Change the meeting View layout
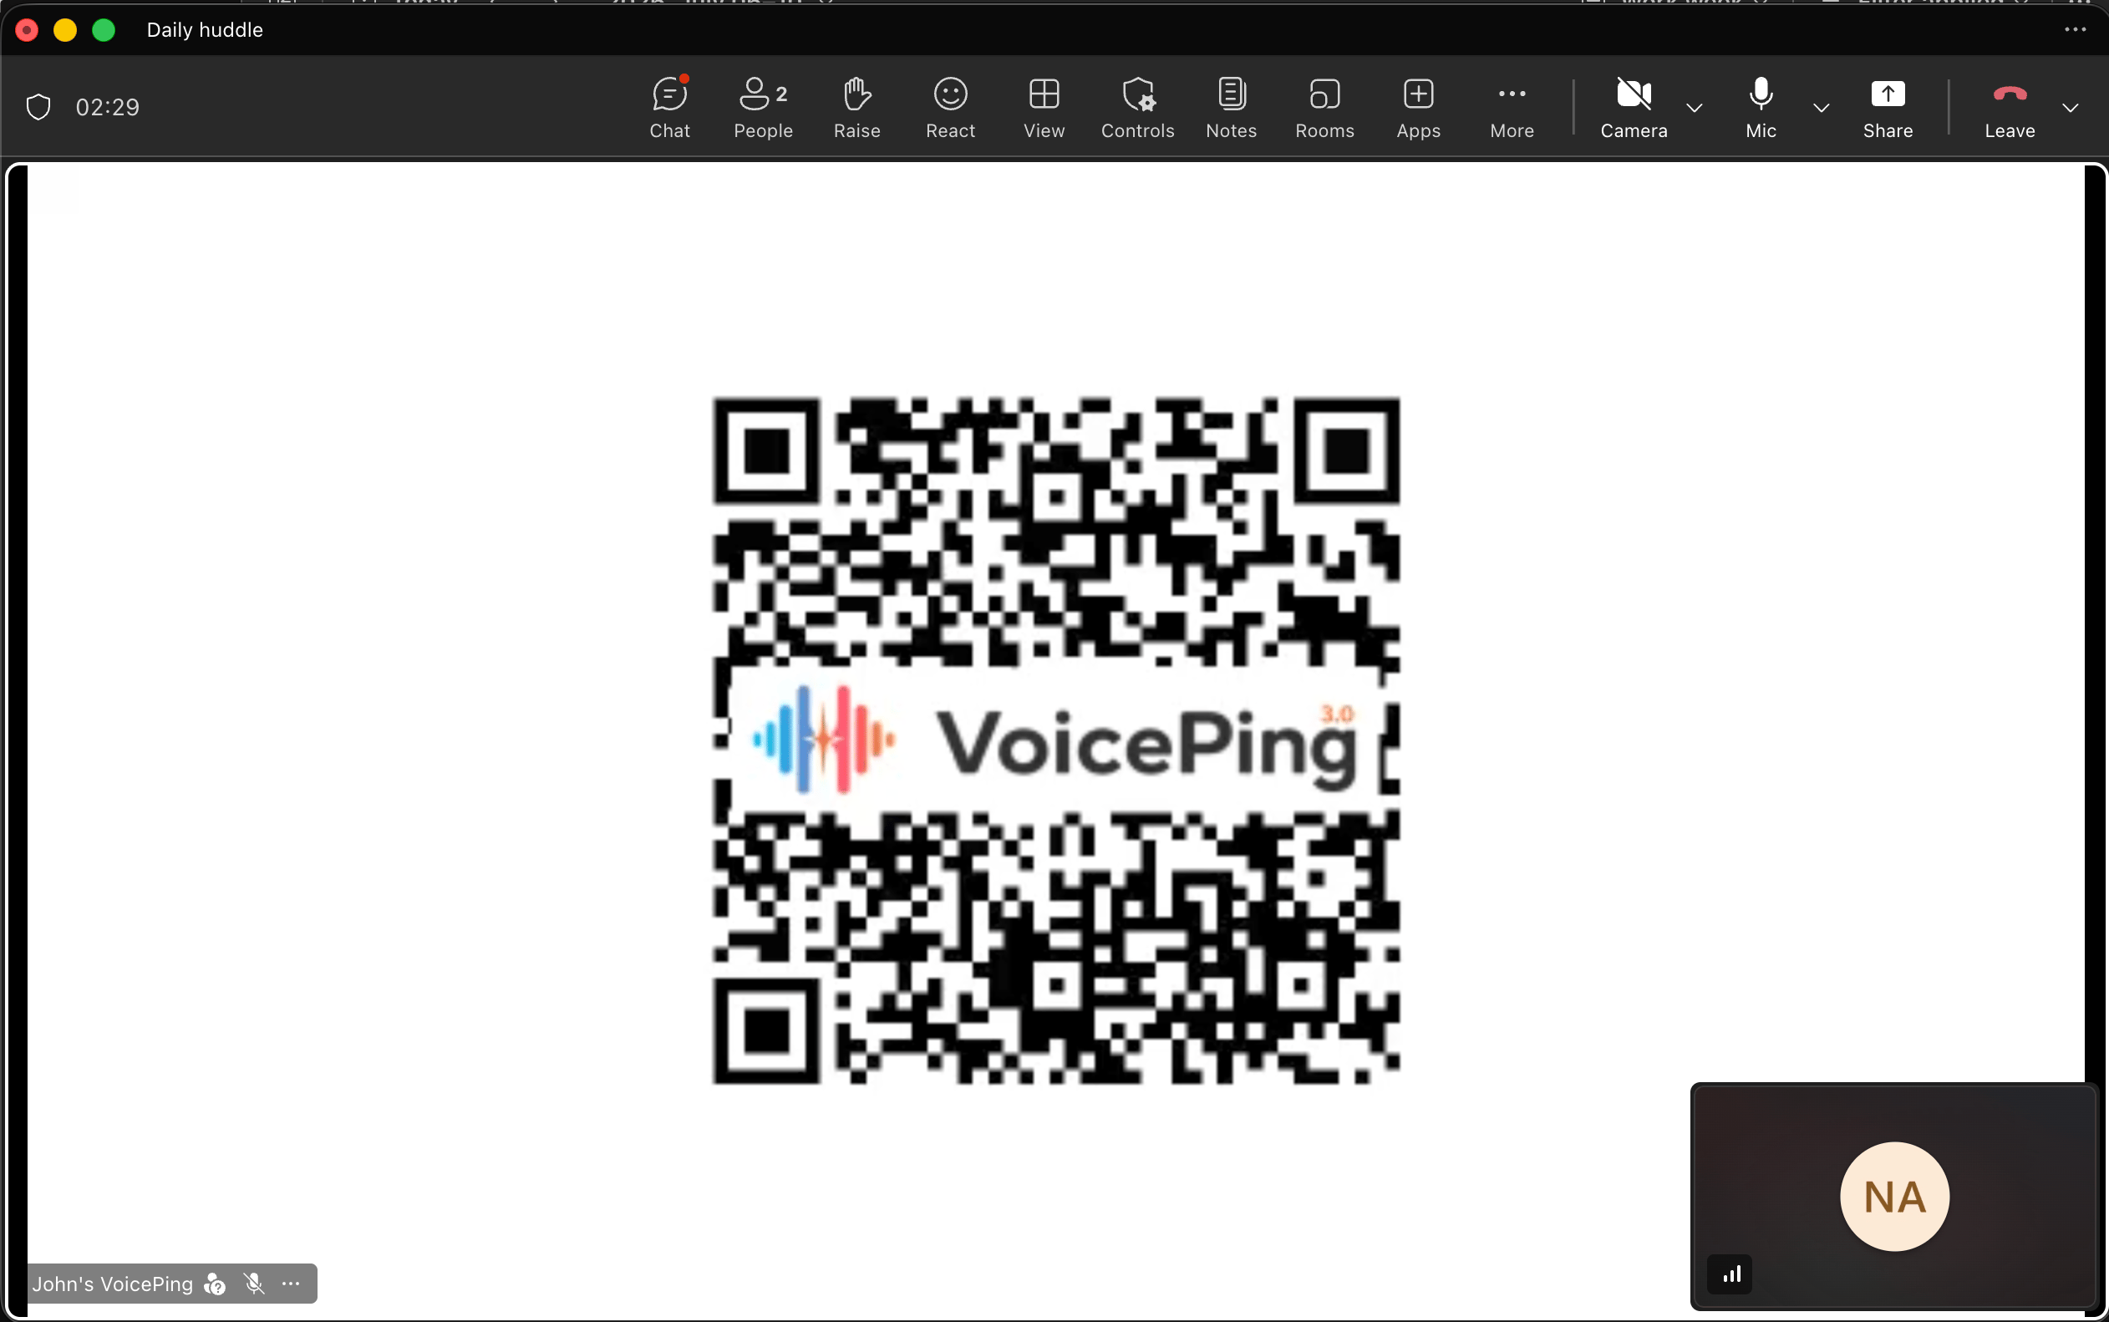This screenshot has width=2109, height=1322. tap(1044, 108)
